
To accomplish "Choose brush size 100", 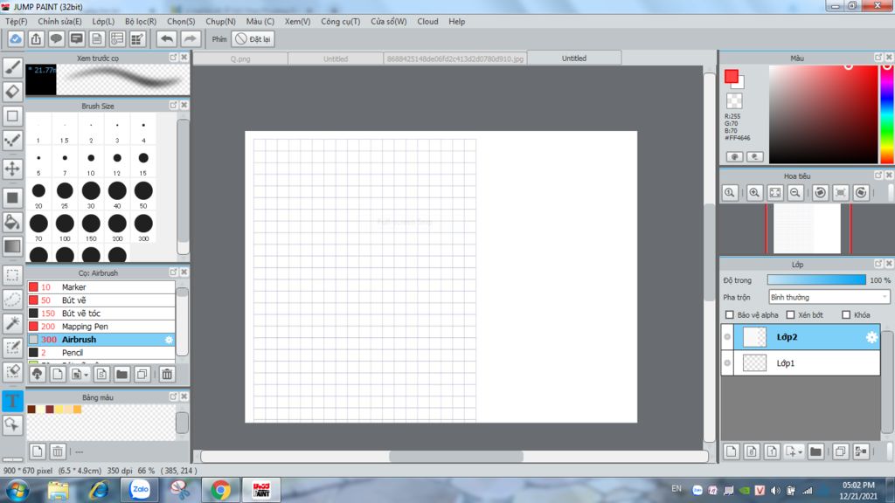I will pyautogui.click(x=65, y=227).
